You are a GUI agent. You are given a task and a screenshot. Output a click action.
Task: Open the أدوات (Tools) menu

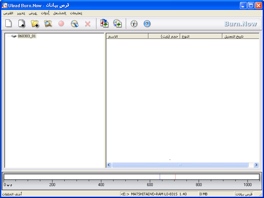click(x=45, y=13)
